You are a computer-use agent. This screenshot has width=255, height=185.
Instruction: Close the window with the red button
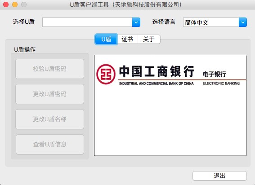6,4
